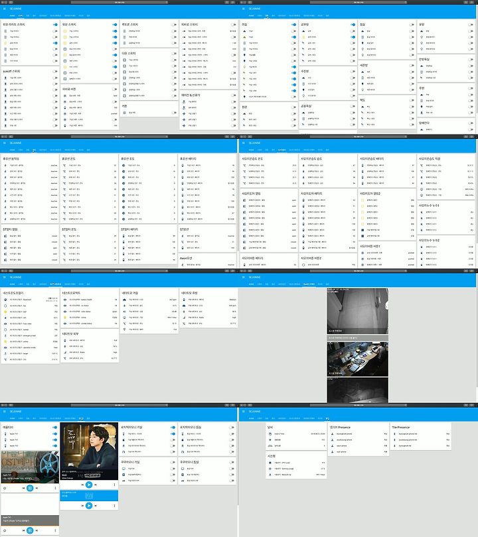
Task: Open hamburger menu in the sonoff switches dashboard
Action: click(5, 9)
